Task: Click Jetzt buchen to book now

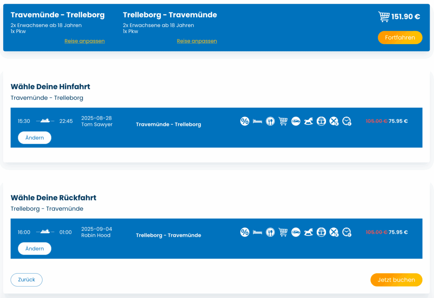Action: 396,280
